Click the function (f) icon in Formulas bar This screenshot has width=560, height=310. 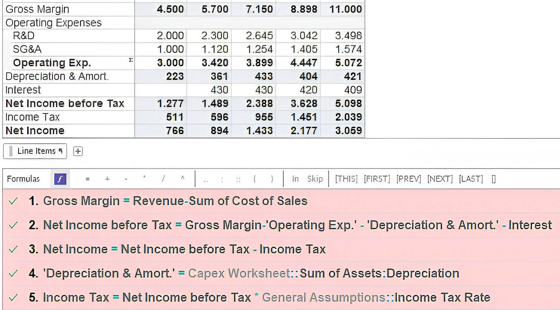60,179
